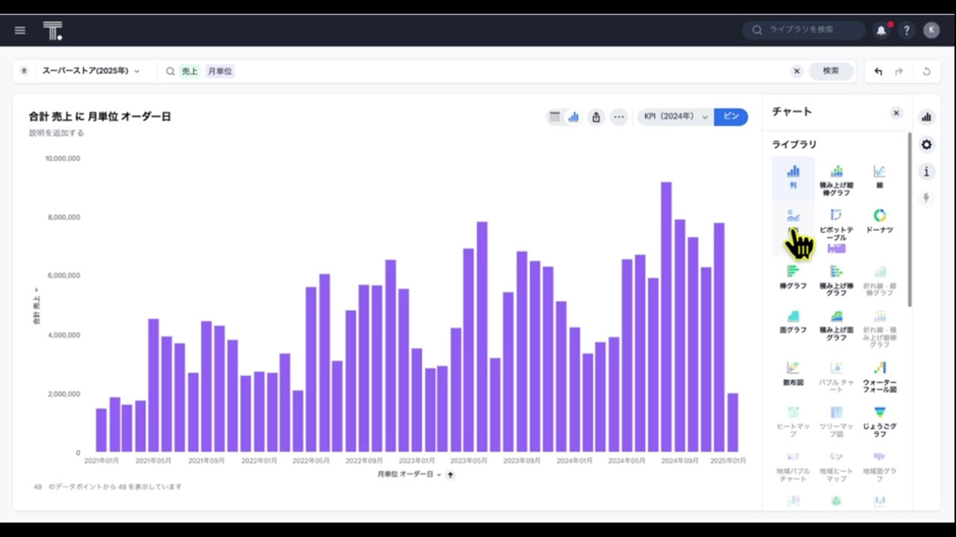Expand the KPI（2024年） dropdown
The image size is (956, 537).
[x=675, y=117]
